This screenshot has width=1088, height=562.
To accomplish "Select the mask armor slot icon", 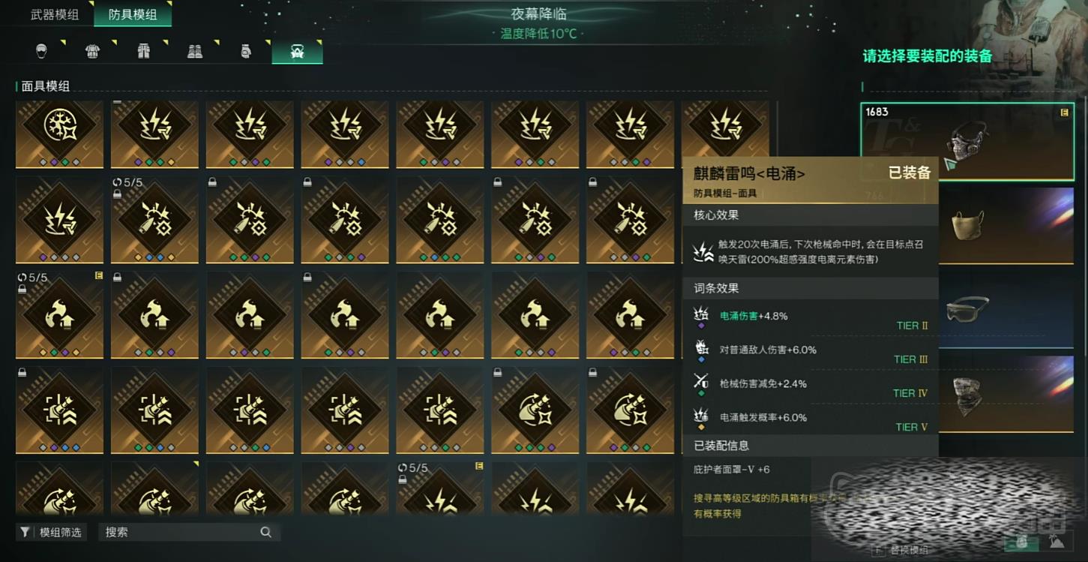I will 297,51.
